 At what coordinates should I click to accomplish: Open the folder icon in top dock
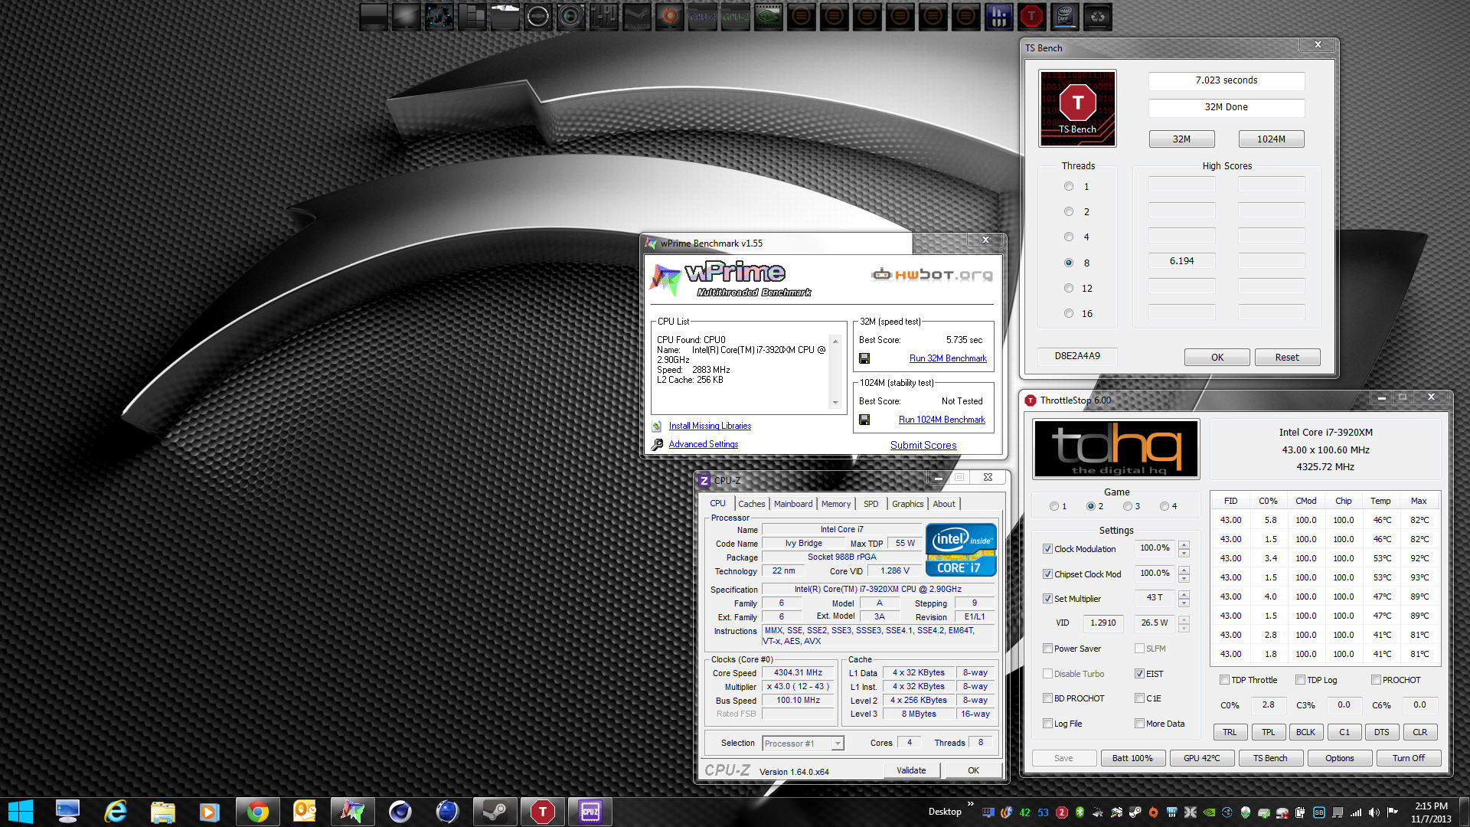pos(505,17)
